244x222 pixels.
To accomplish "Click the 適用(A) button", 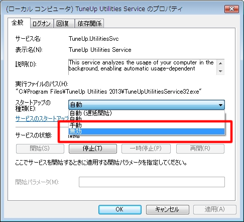I will point(215,209).
